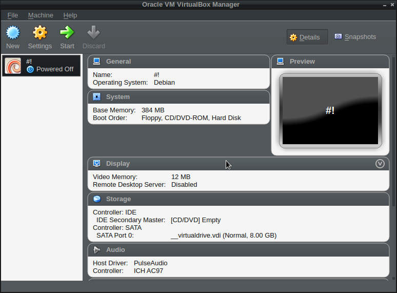Viewport: 397px width, 293px height.
Task: Click the Storage section disk icon
Action: (x=96, y=199)
